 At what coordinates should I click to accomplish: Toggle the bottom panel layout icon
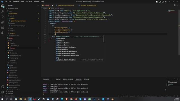click(x=160, y=2)
